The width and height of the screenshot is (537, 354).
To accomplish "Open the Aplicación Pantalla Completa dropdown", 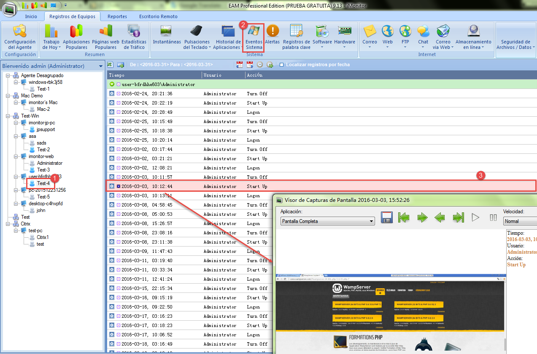I will (x=328, y=221).
